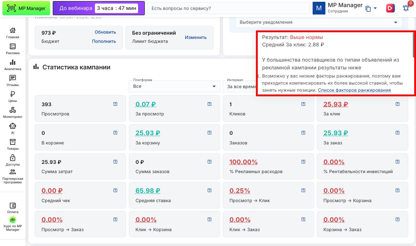Expand the profile dropdown arrow in header

tap(375, 8)
